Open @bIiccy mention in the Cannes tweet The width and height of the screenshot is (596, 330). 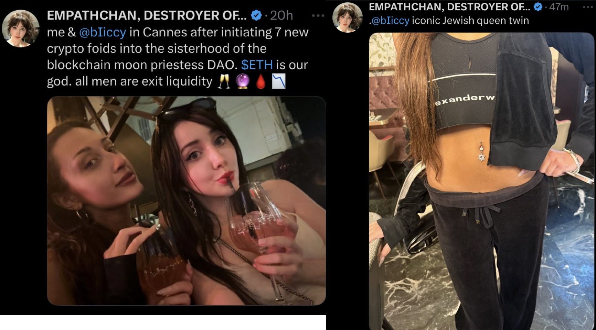click(103, 32)
